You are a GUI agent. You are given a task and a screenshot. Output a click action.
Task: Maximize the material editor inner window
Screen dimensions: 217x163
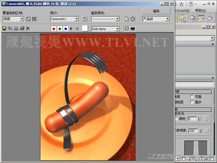click(x=208, y=27)
